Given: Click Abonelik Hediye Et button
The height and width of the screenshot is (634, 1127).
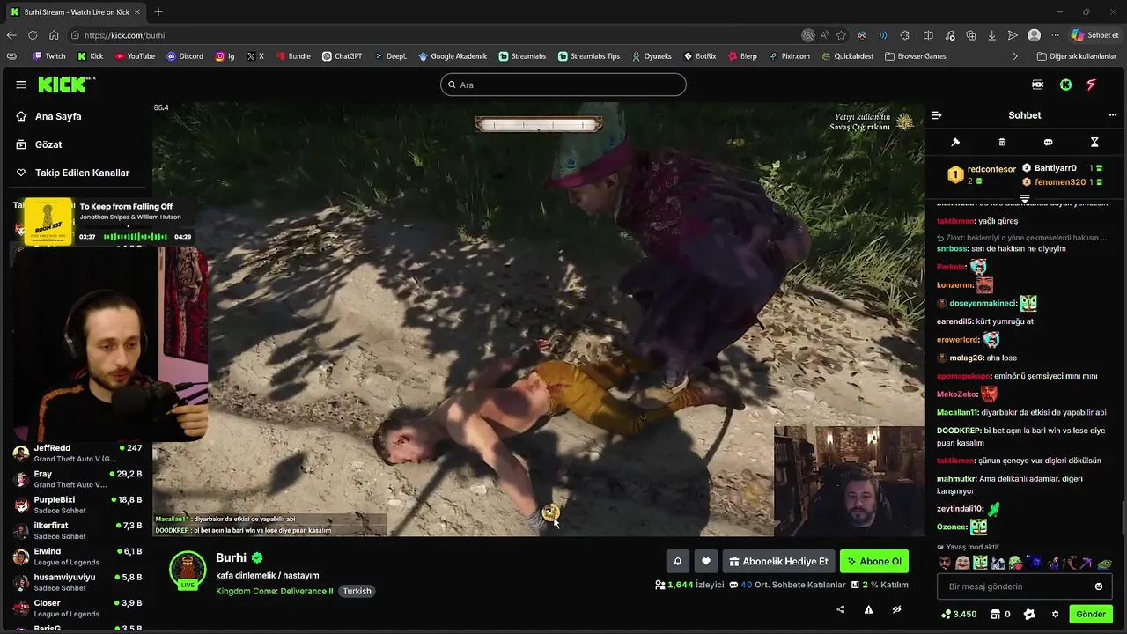Looking at the screenshot, I should (x=779, y=561).
